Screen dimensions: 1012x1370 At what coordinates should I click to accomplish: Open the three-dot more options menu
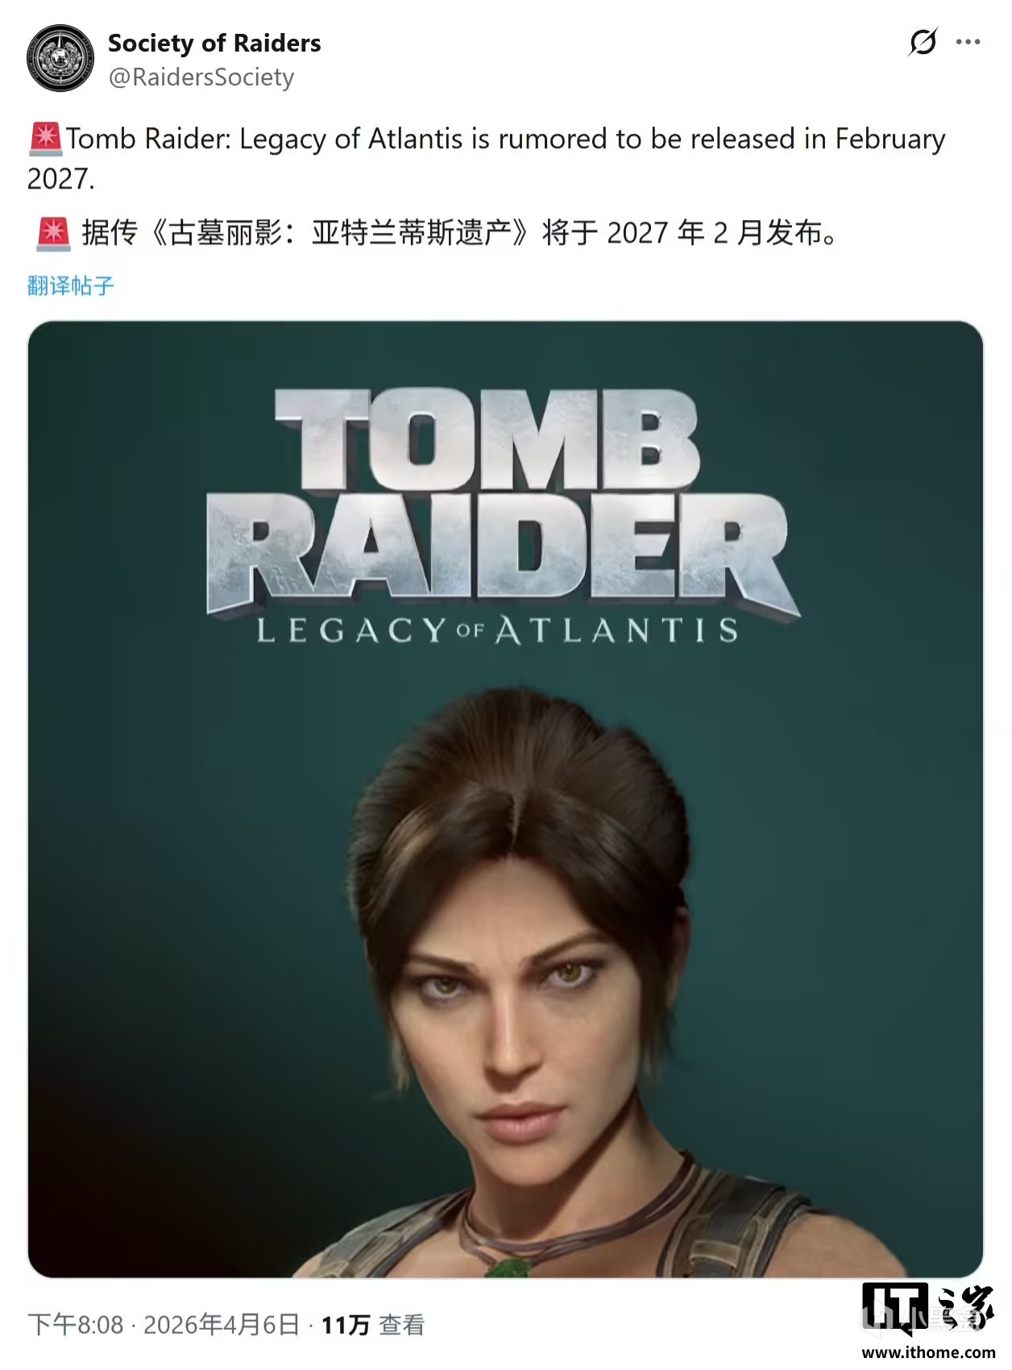point(968,42)
